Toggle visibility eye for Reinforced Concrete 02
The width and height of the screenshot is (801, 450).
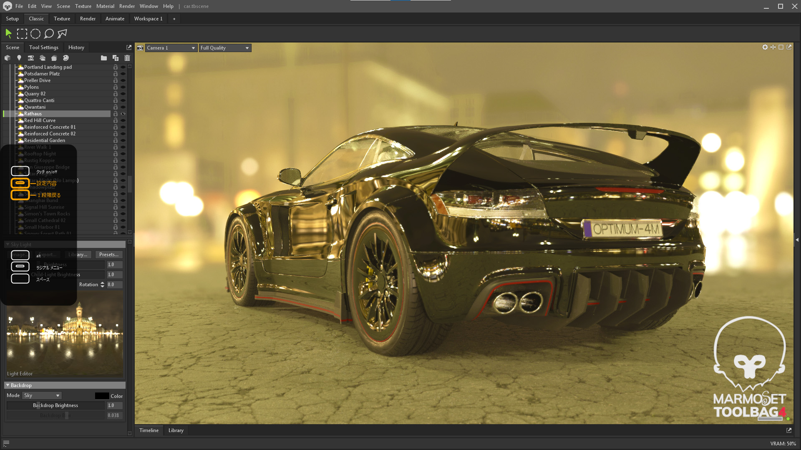123,134
